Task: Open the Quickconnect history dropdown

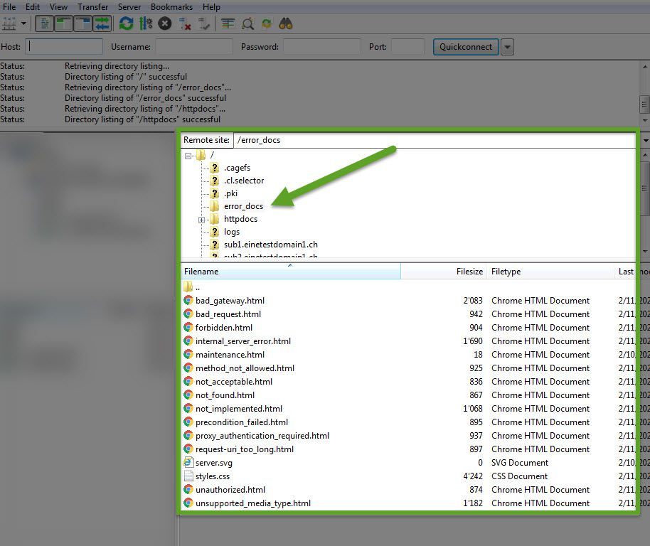Action: 507,47
